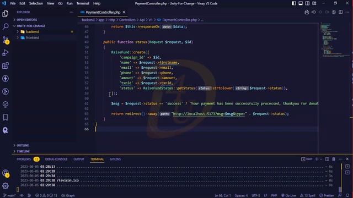This screenshot has width=353, height=198.
Task: Click Git Graph in status bar
Action: (68, 196)
